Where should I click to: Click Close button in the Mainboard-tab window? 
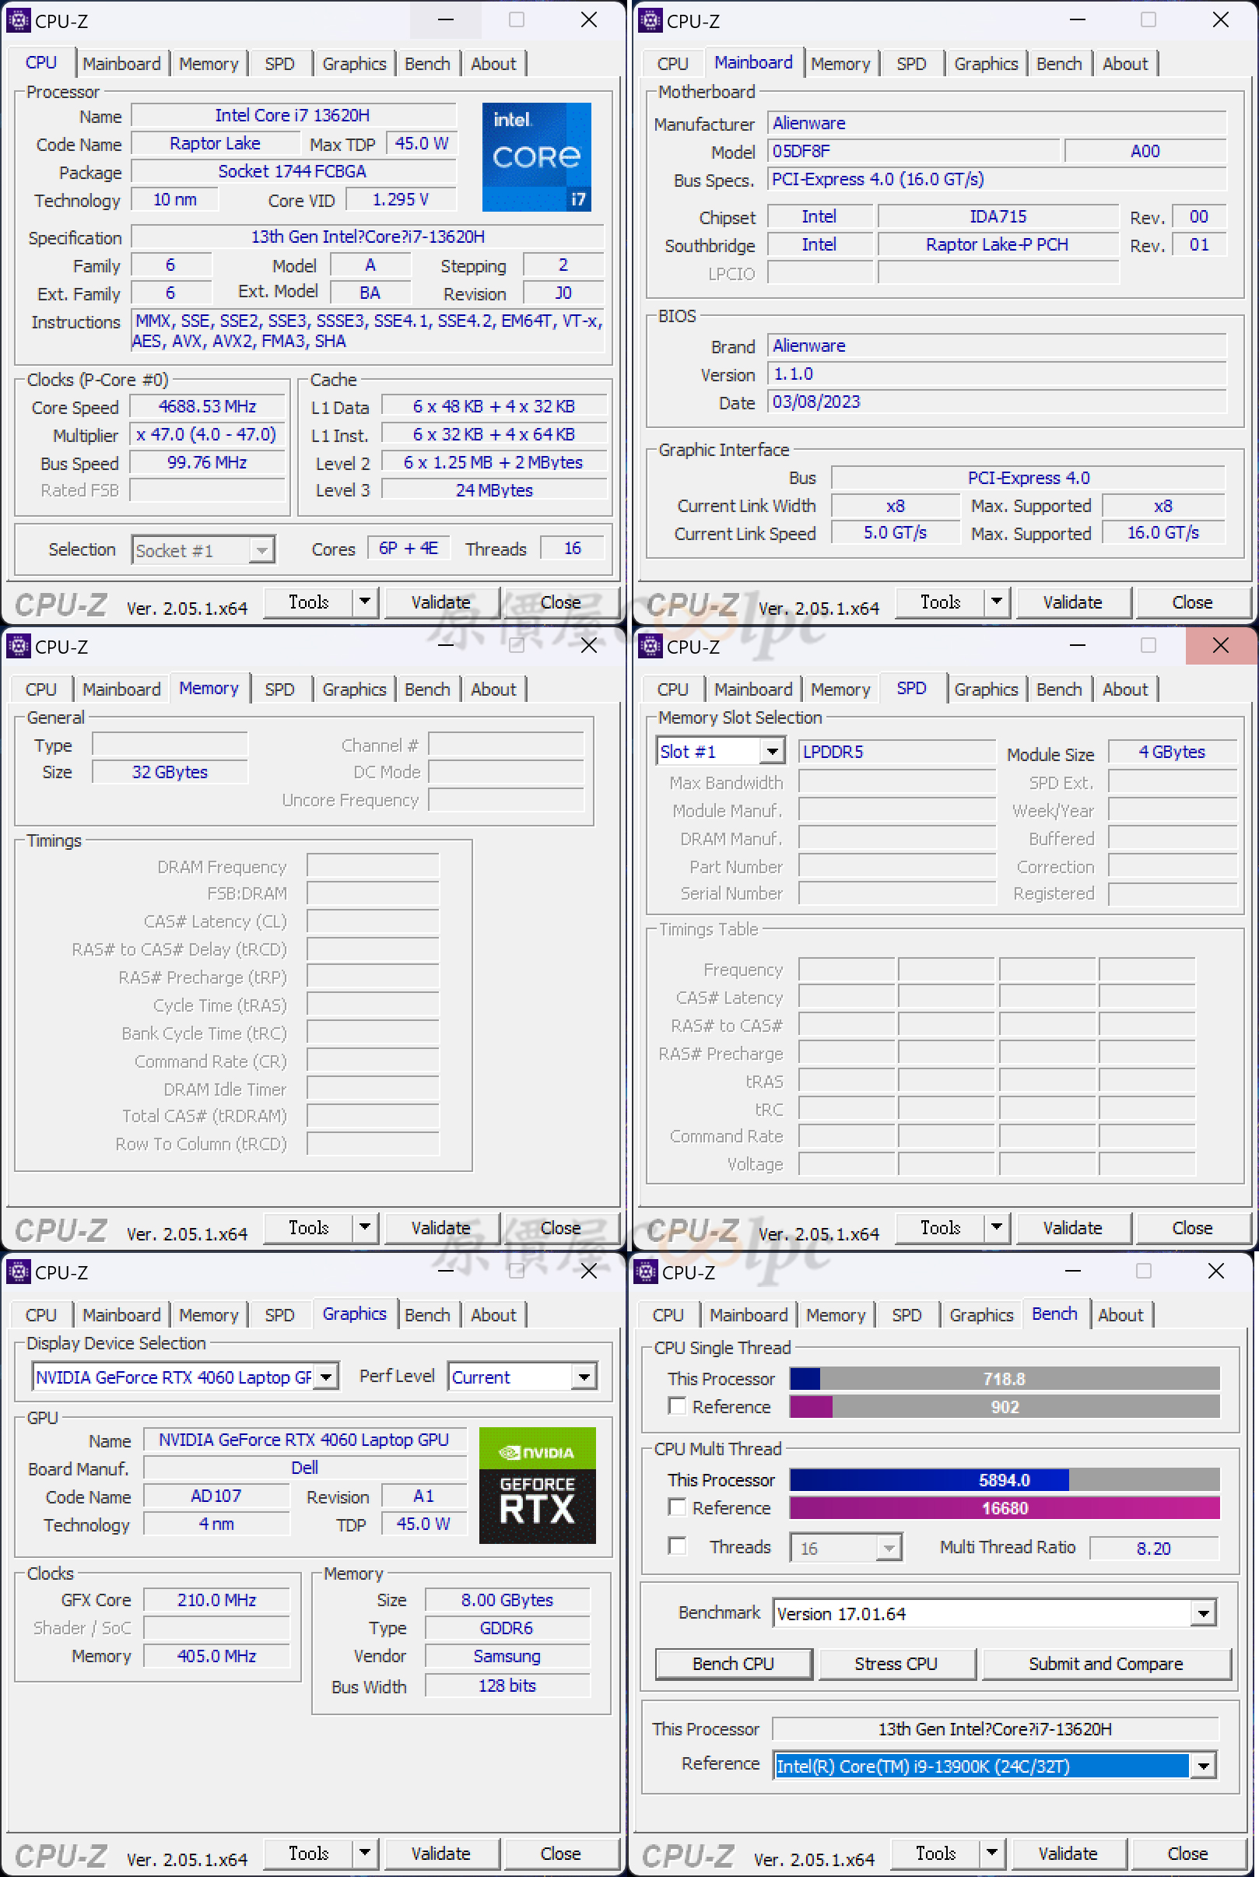point(1191,602)
